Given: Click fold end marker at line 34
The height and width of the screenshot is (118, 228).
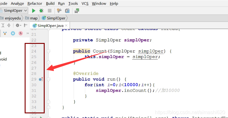Looking at the screenshot, I should 49,107.
